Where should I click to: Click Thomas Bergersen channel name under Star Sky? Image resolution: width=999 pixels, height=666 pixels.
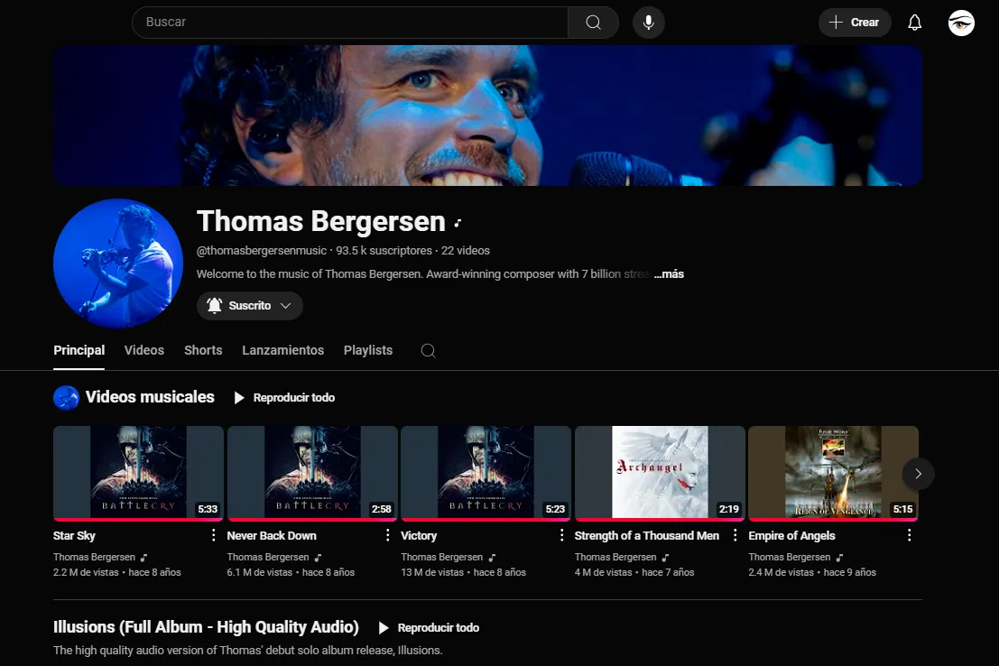pos(94,557)
